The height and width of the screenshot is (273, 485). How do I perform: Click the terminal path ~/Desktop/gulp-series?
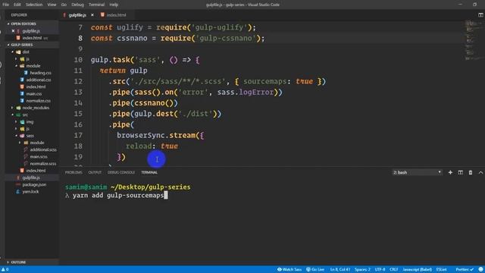tap(150, 187)
